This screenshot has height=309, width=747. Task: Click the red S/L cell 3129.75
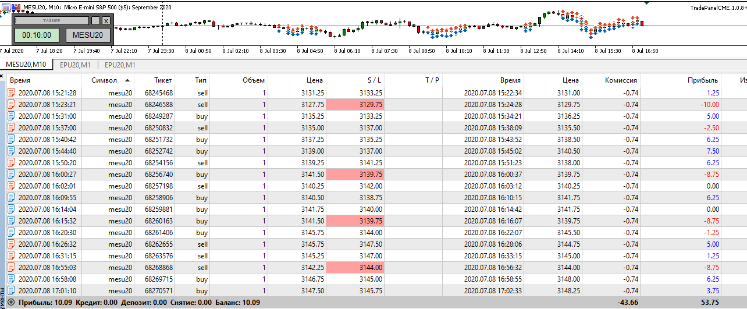click(x=355, y=105)
